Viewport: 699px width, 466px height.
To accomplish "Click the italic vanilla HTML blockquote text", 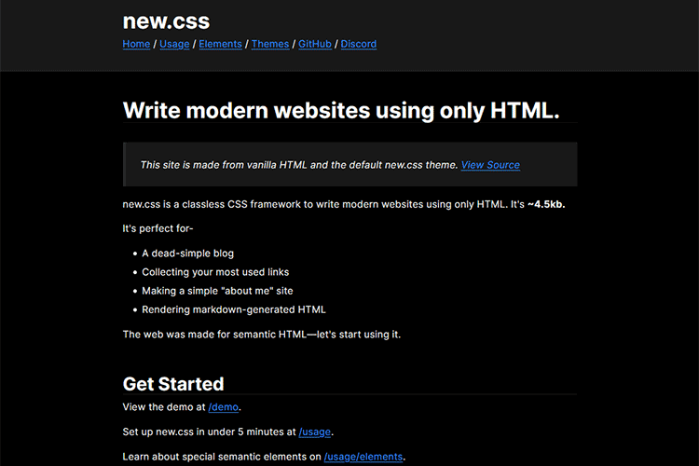I will click(298, 165).
